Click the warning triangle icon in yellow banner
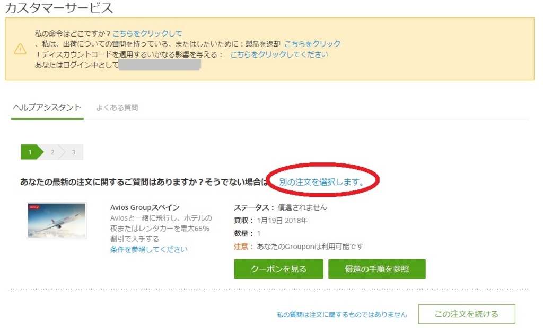Screen dimensions: 543x328 pos(20,49)
